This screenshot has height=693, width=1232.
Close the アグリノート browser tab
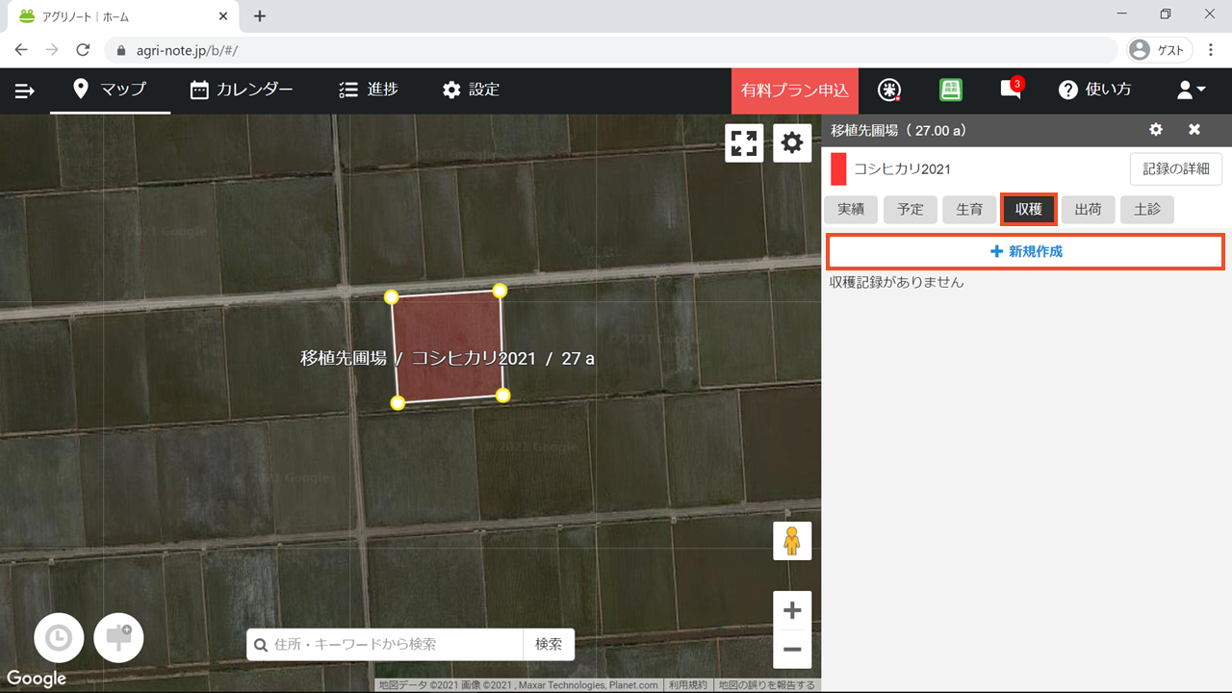point(223,16)
